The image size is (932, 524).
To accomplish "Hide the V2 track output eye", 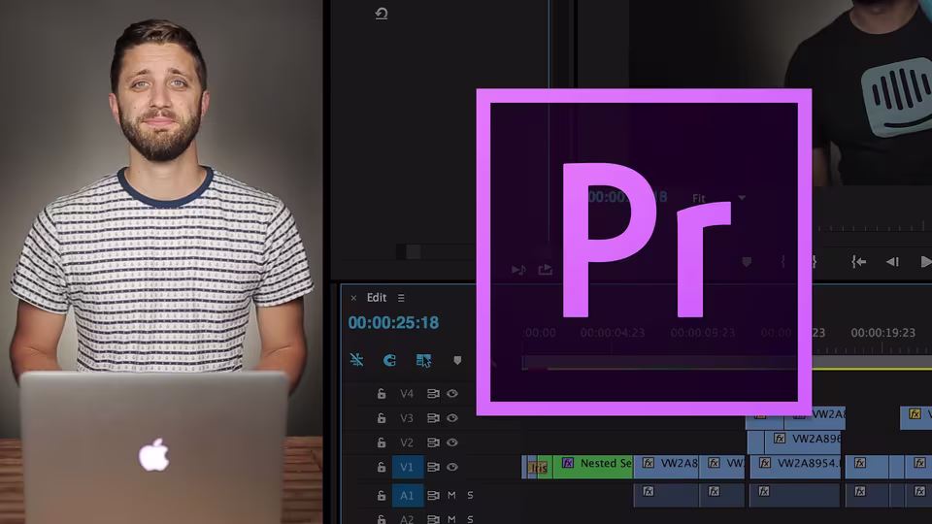I will point(452,442).
